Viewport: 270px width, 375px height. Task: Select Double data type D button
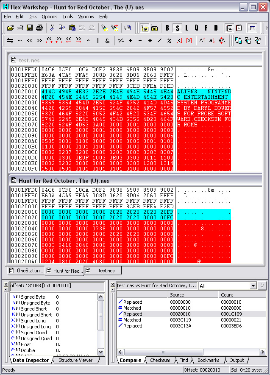coord(216,28)
